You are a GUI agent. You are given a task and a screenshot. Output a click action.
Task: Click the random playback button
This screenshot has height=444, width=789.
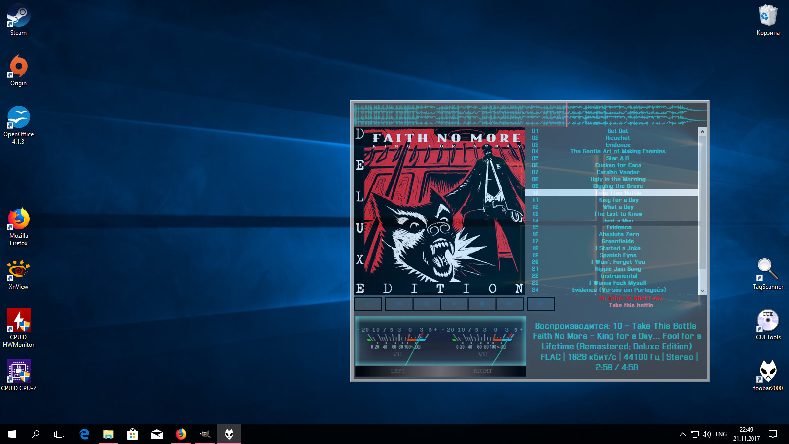tap(541, 304)
